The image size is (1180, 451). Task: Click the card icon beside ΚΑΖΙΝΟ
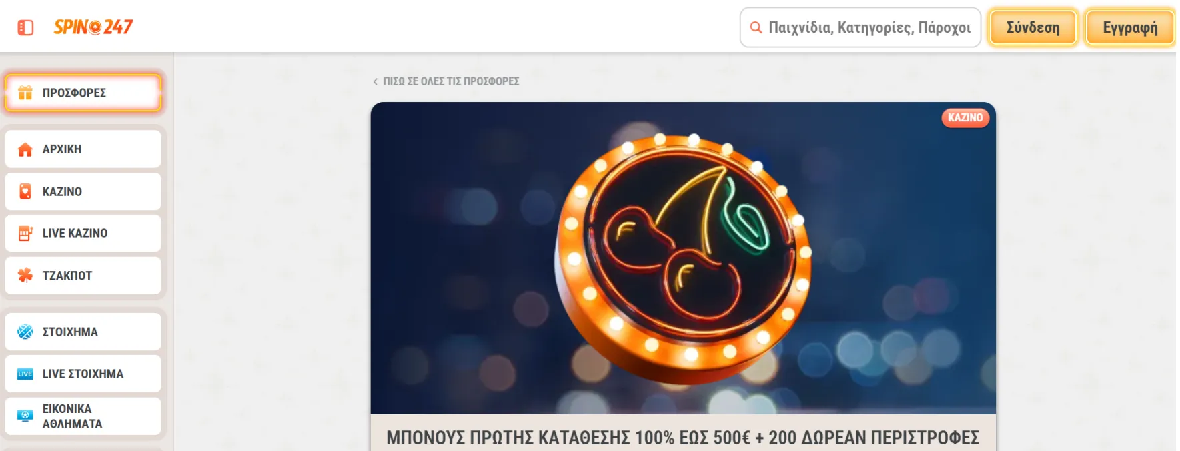(25, 191)
